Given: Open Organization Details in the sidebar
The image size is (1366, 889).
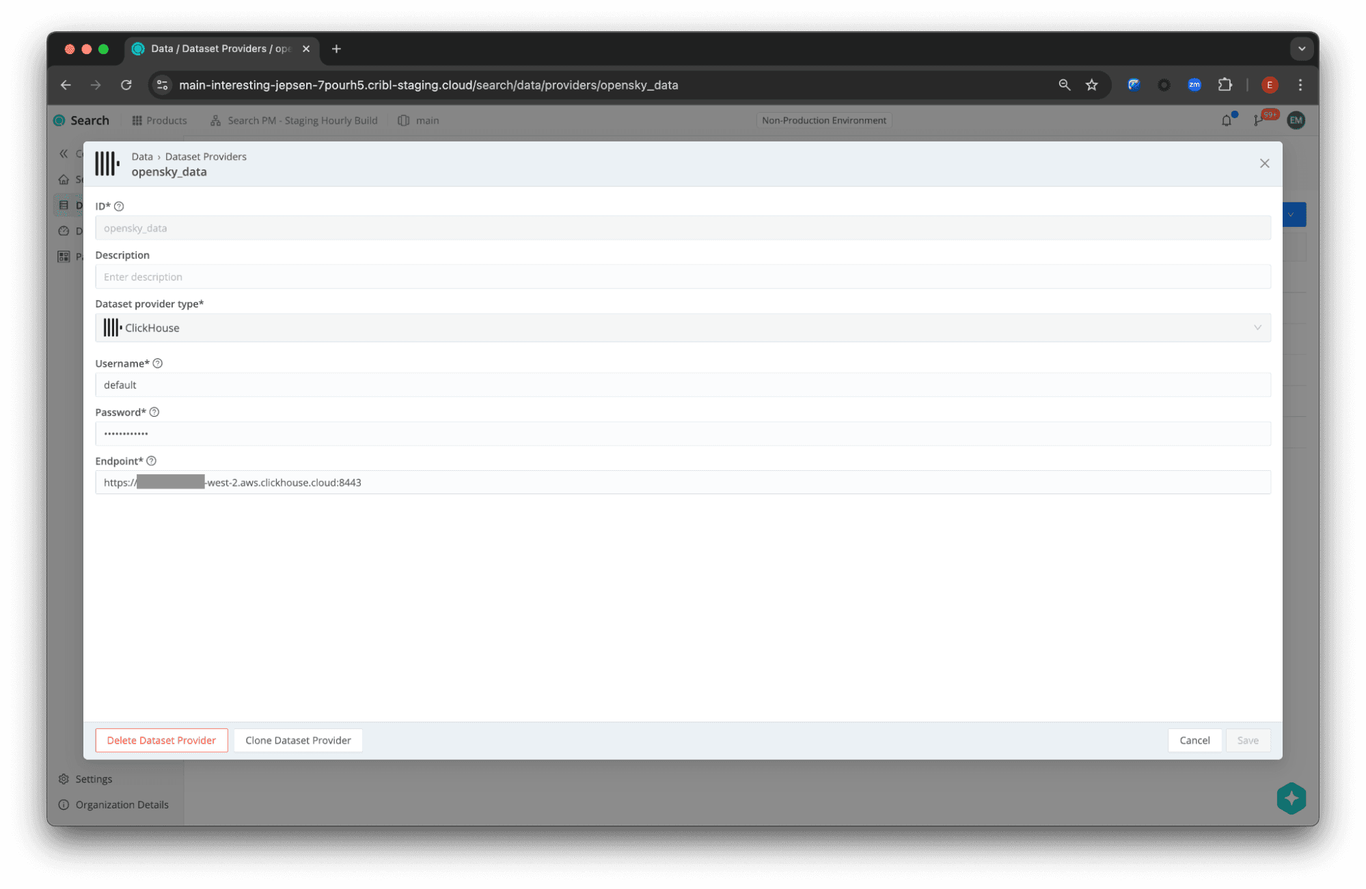Looking at the screenshot, I should (122, 804).
